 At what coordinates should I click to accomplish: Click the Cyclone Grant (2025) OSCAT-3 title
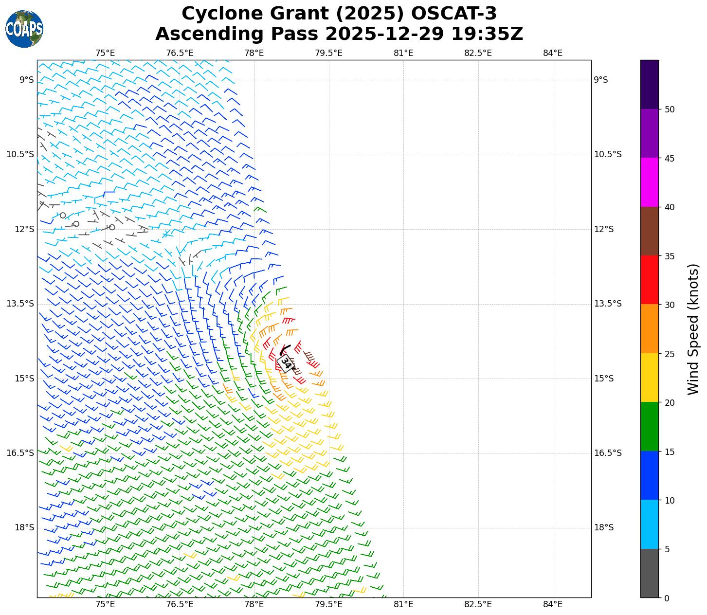click(339, 14)
